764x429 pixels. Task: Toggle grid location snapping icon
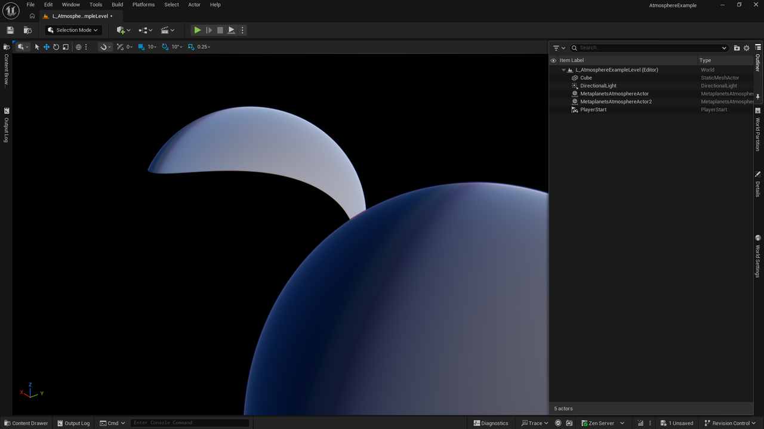[x=141, y=47]
